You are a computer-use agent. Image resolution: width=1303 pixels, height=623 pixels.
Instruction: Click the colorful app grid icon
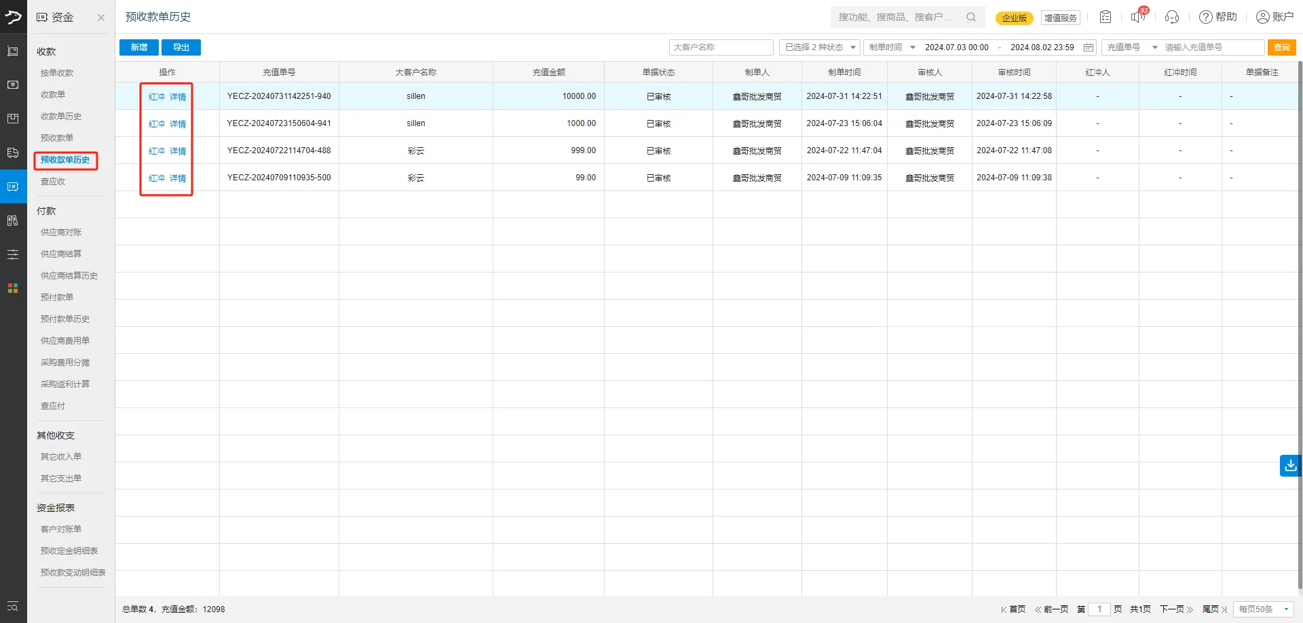13,288
